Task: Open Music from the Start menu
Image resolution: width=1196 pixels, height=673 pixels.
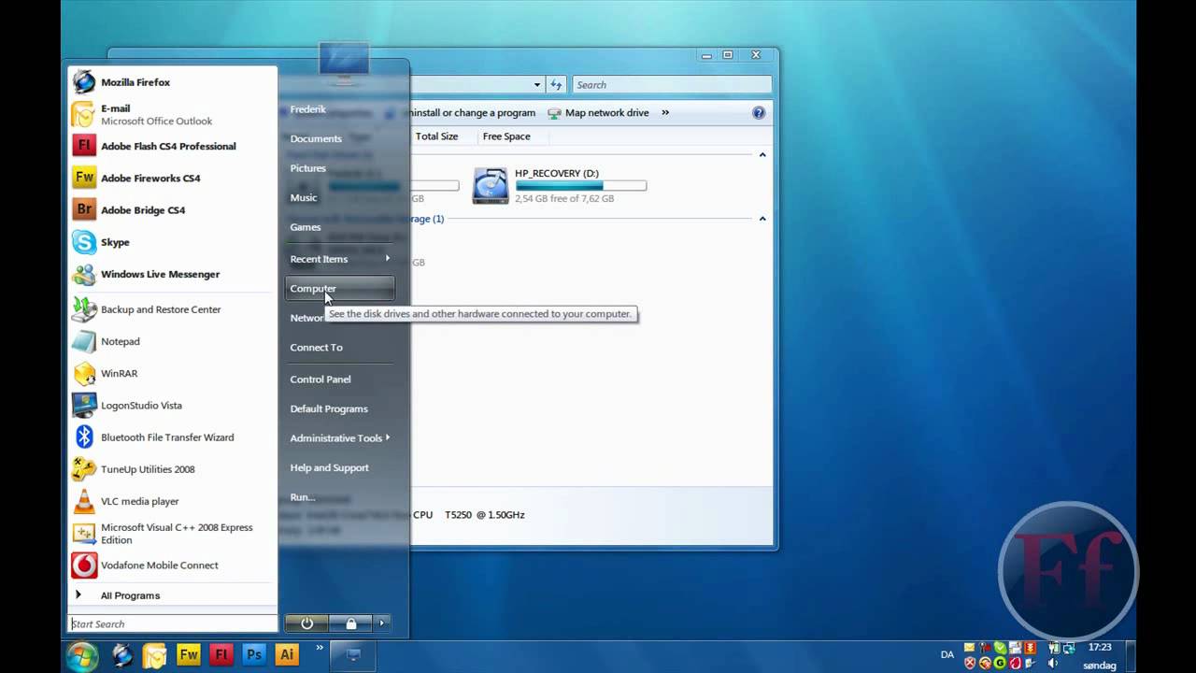Action: pyautogui.click(x=340, y=197)
